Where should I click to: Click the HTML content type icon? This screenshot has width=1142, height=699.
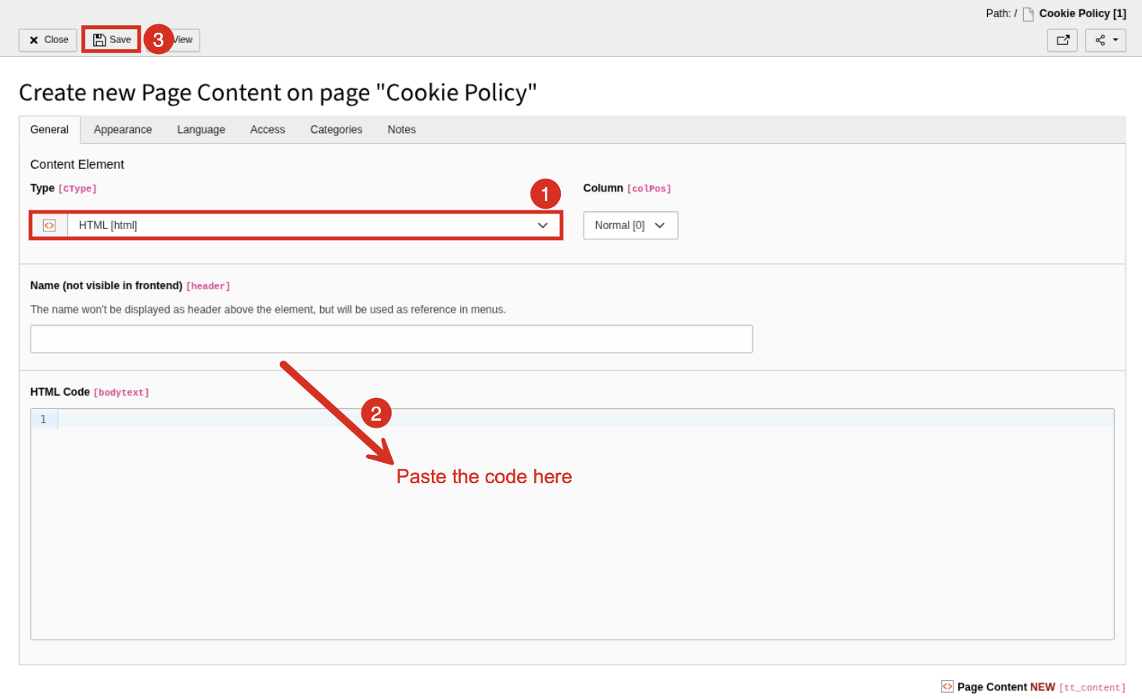[49, 225]
